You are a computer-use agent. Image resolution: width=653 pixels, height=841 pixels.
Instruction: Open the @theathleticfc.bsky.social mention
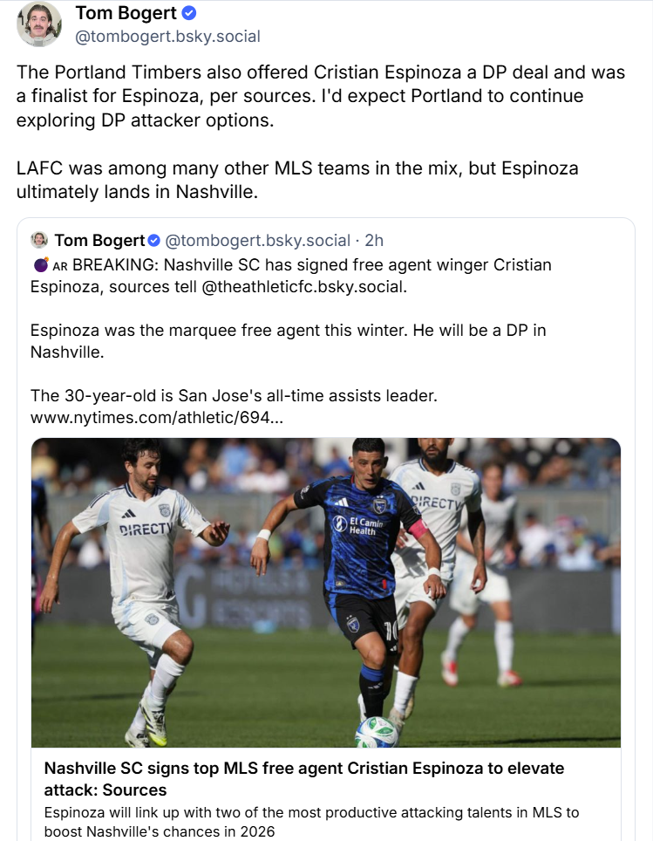tap(303, 287)
